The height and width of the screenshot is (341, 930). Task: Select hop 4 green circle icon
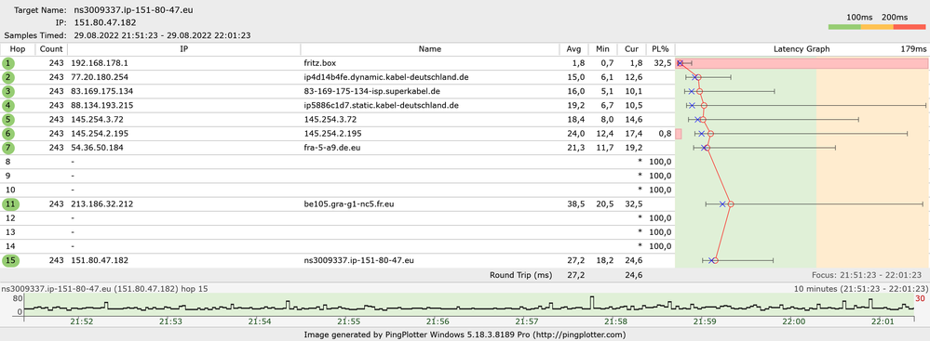[x=8, y=105]
